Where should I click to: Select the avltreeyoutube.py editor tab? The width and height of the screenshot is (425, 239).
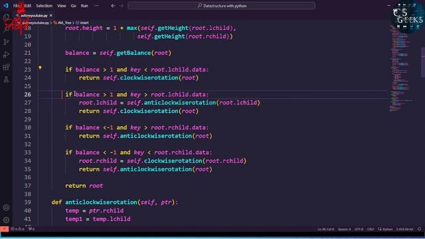click(34, 15)
